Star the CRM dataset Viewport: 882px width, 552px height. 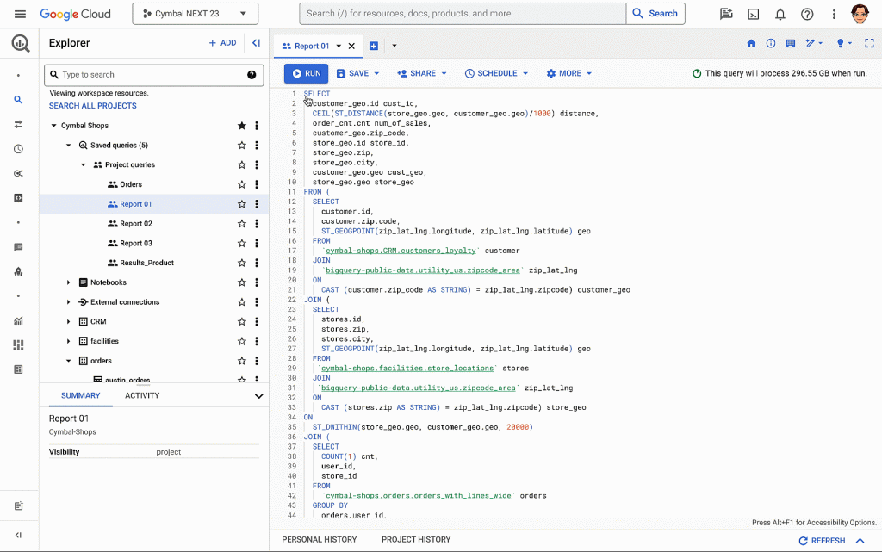[242, 321]
